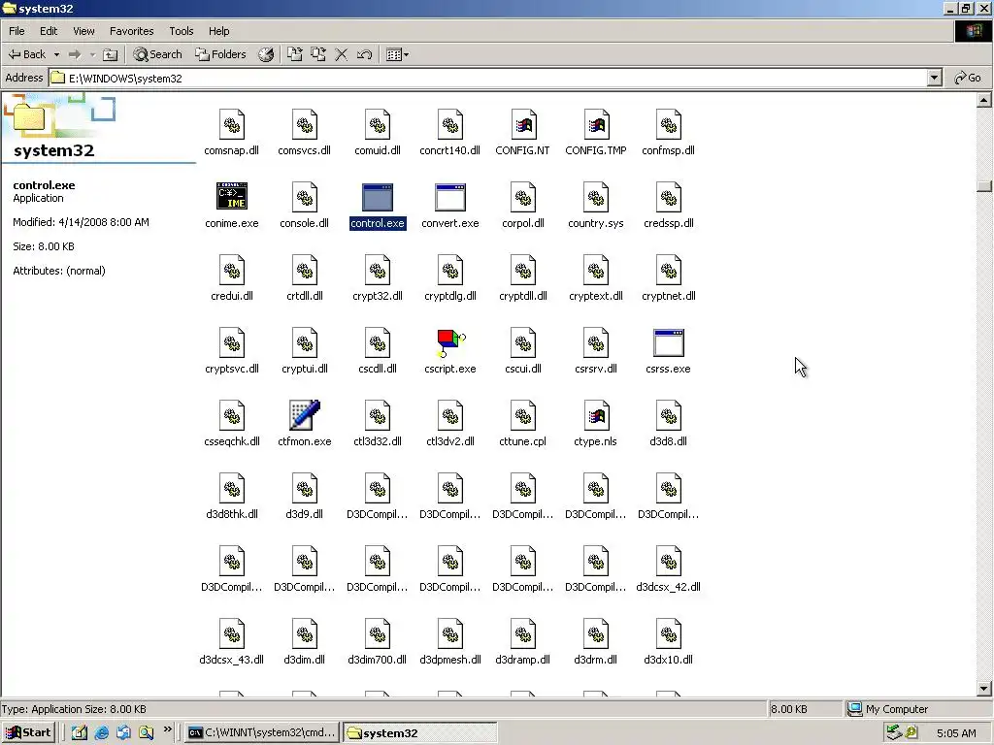Delete the selected file via toolbar X

pyautogui.click(x=341, y=54)
